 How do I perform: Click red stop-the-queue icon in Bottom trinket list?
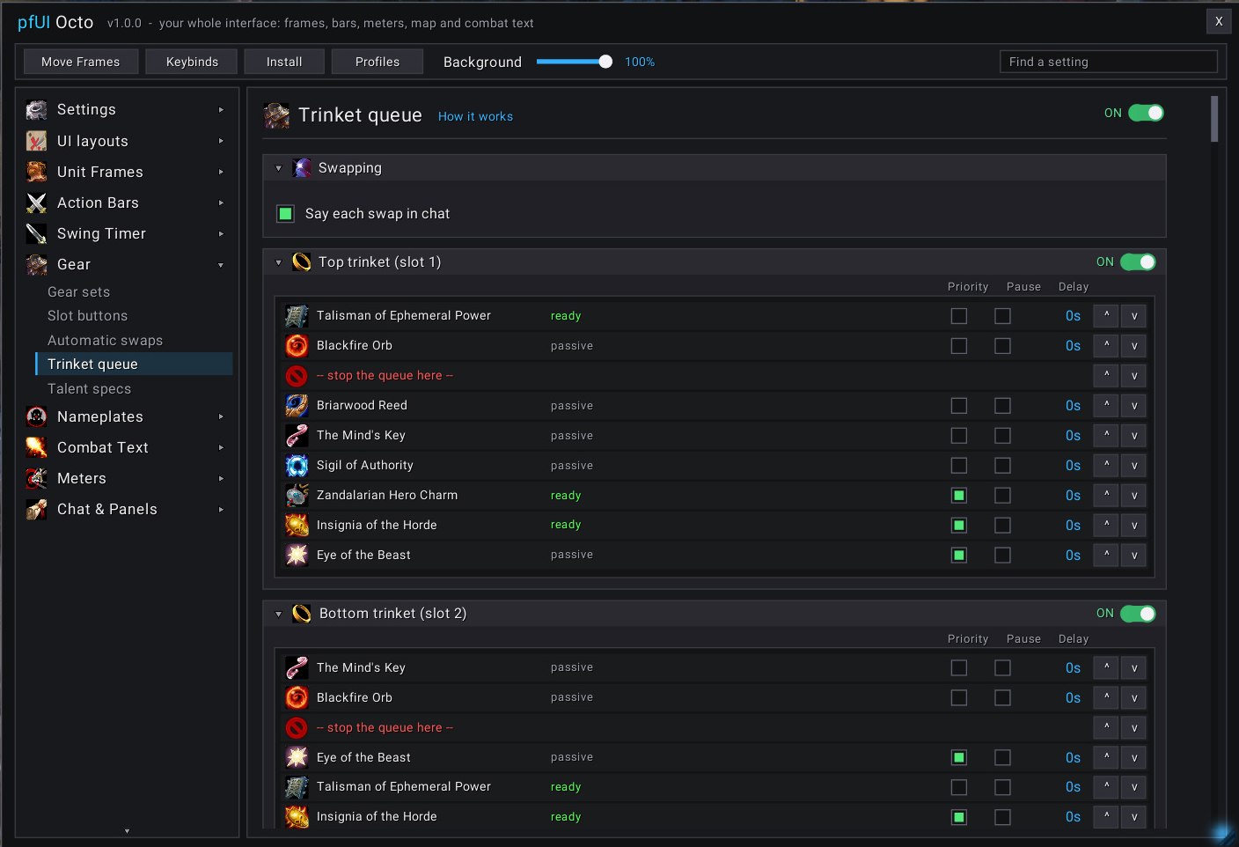(x=297, y=728)
